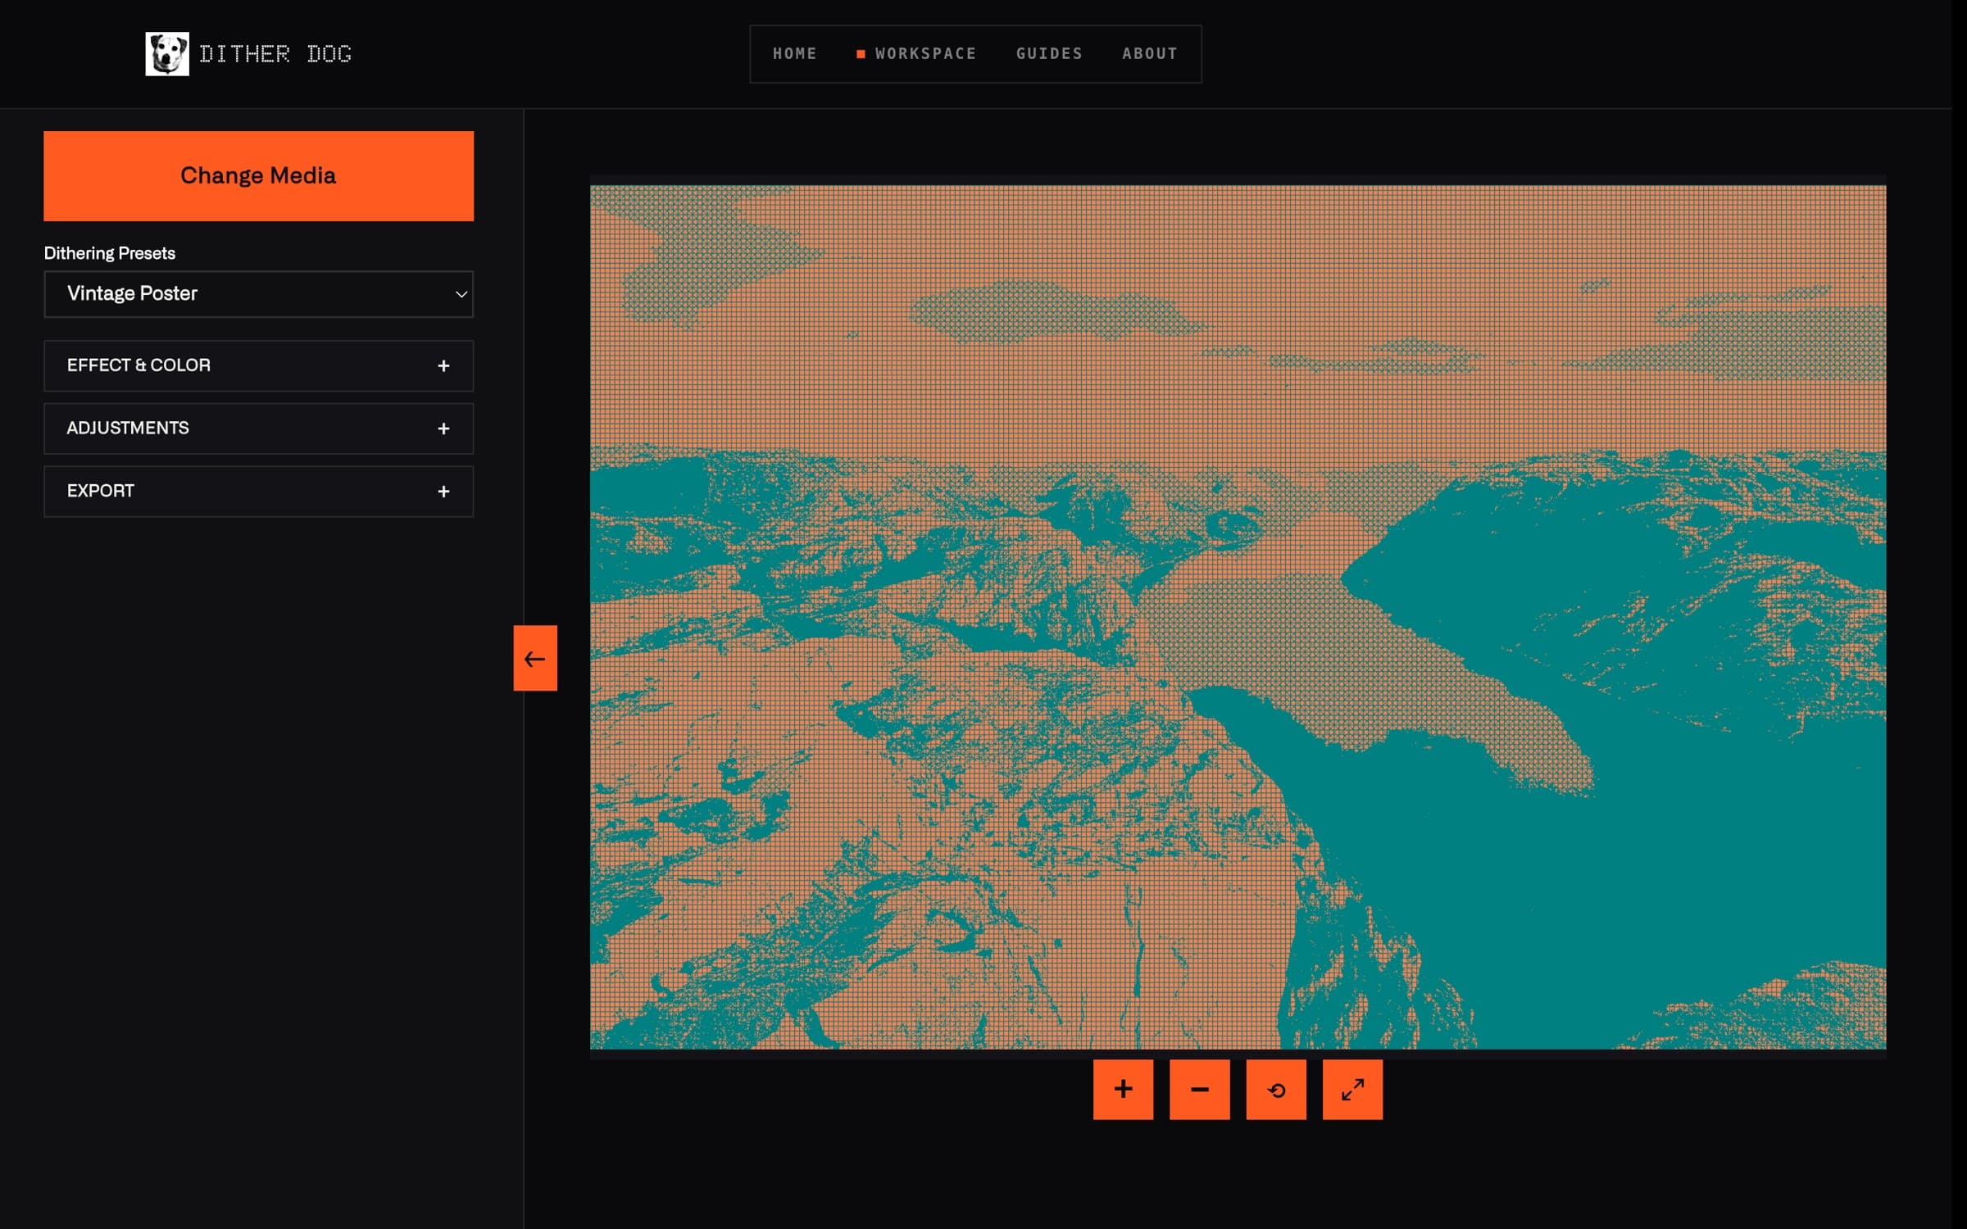
Task: Zoom out with the minus button
Action: [x=1199, y=1089]
